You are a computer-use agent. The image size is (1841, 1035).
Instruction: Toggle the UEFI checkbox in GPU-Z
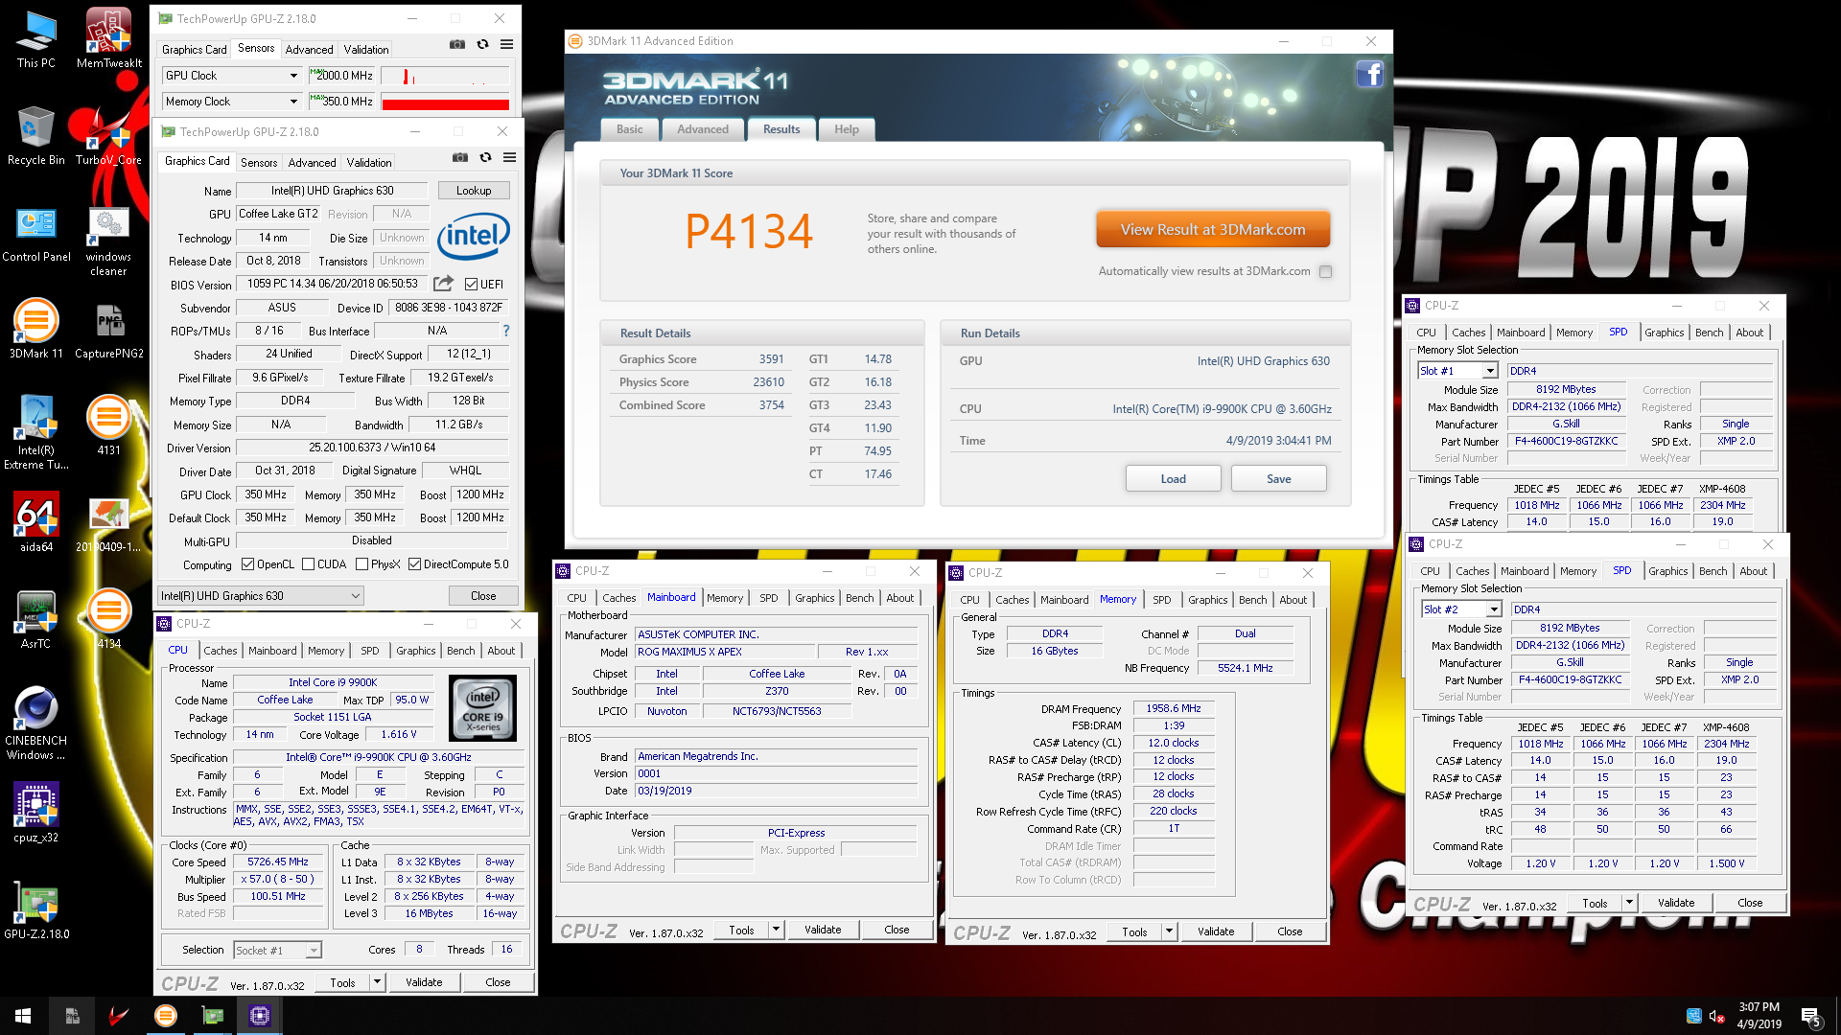[x=471, y=284]
